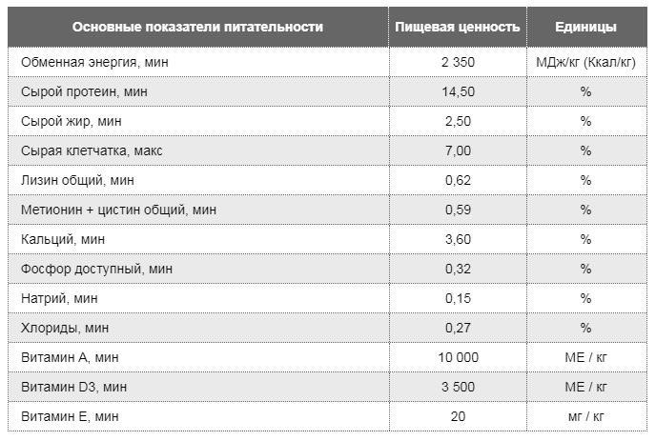Select the 'мг / кг' unit cell

coord(585,417)
